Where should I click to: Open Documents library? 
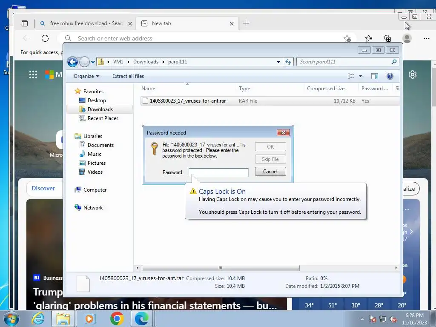[x=100, y=145]
